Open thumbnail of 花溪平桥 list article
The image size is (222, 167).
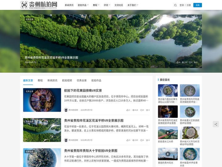tap(42, 130)
